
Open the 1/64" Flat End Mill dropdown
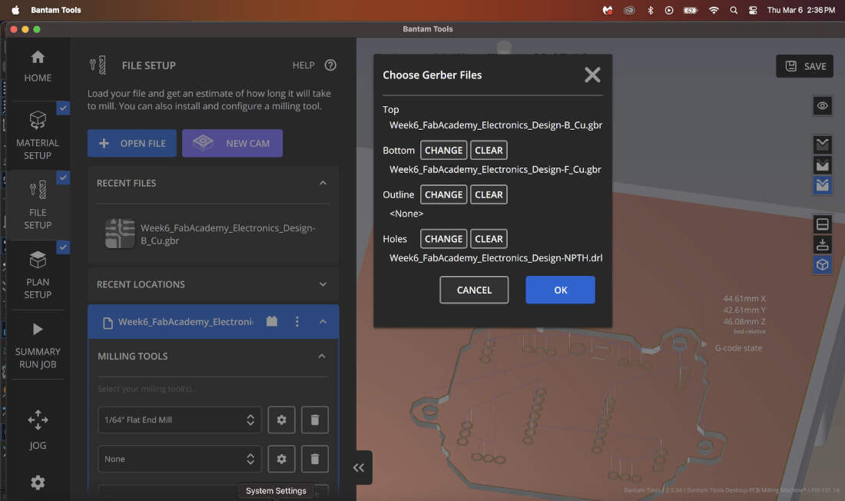180,420
